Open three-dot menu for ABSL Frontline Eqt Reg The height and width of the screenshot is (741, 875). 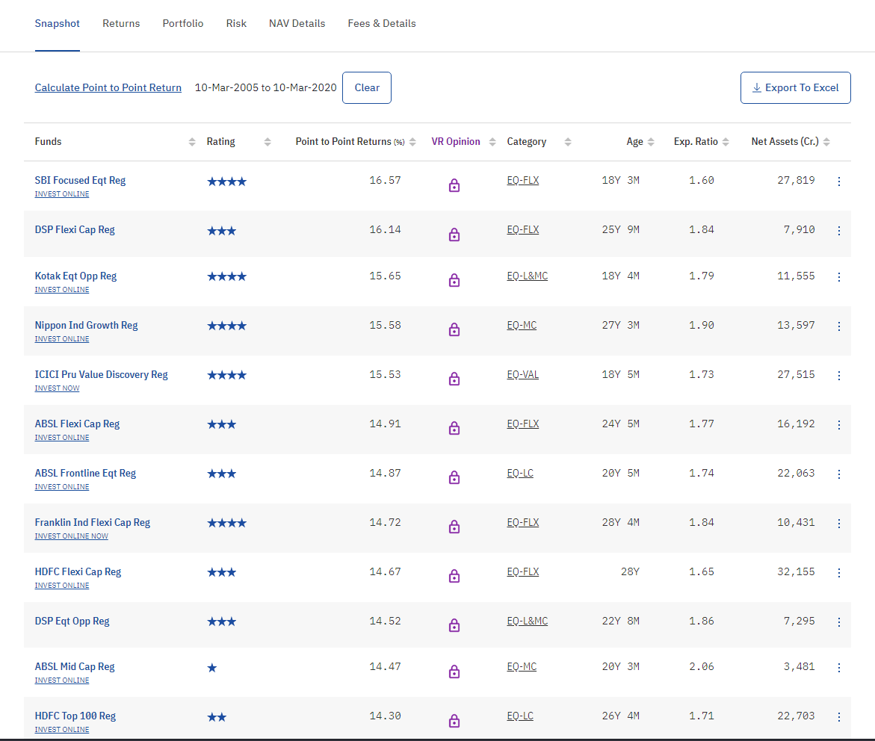tap(838, 474)
